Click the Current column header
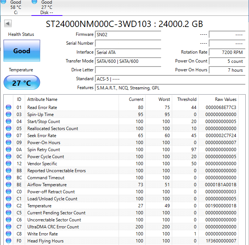The width and height of the screenshot is (249, 245). tap(132, 99)
